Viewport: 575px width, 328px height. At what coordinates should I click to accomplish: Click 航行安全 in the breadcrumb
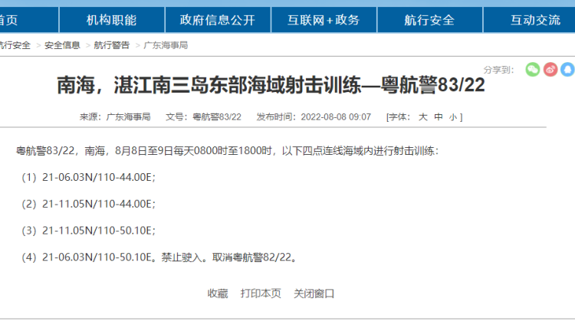pyautogui.click(x=15, y=45)
